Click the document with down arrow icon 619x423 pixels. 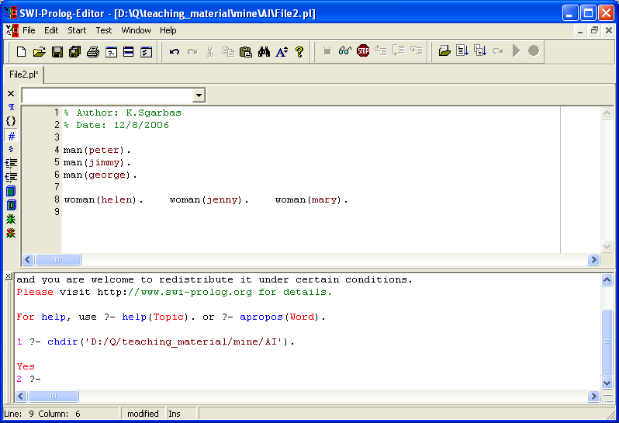(x=462, y=50)
